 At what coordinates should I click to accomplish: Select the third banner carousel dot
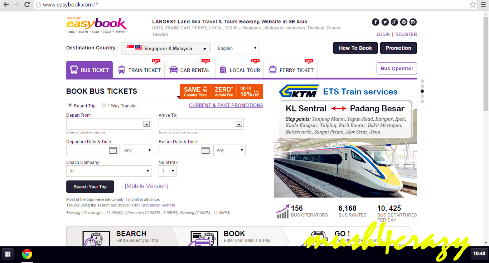tap(422, 91)
